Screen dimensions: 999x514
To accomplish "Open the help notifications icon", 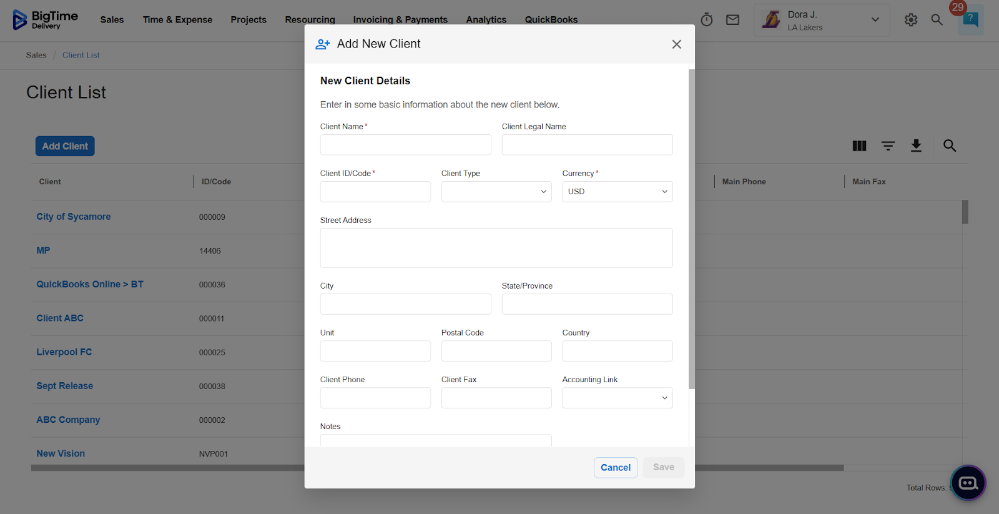I will 970,20.
